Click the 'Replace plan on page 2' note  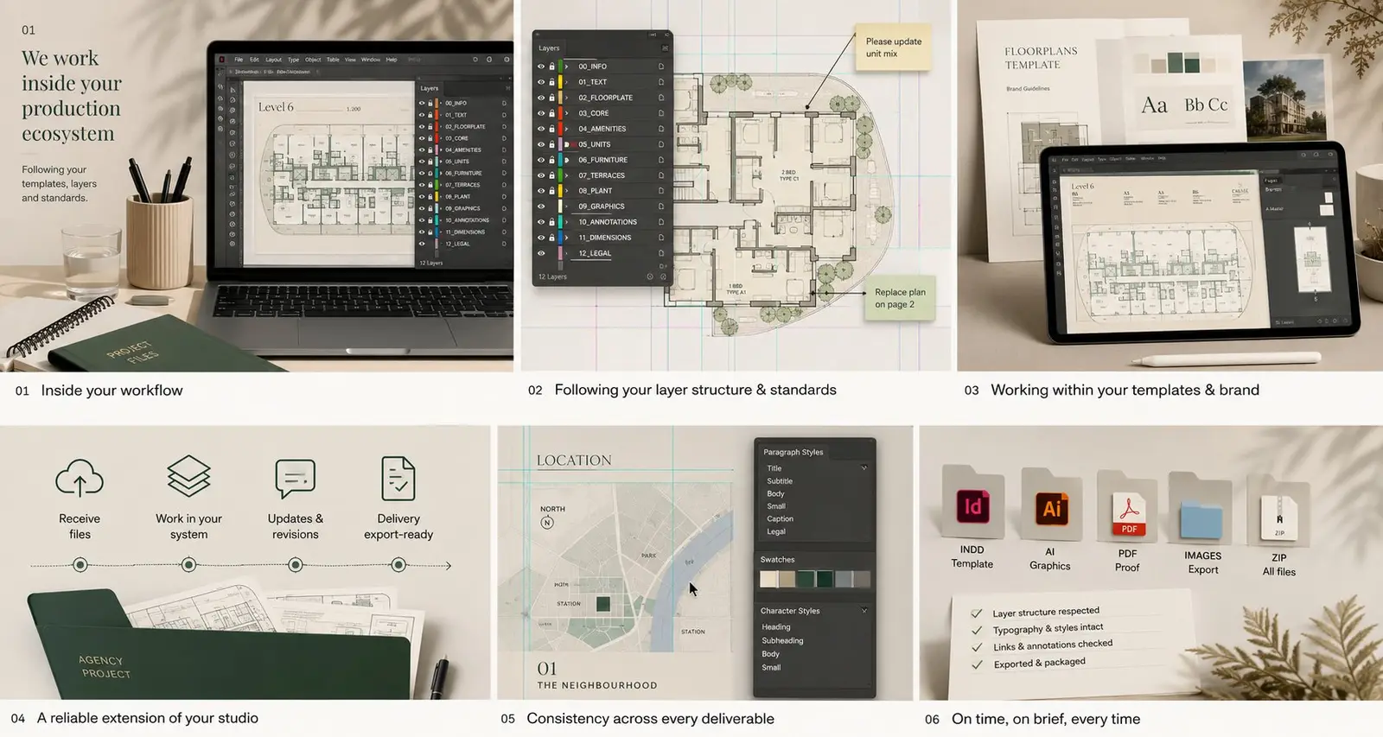(900, 298)
